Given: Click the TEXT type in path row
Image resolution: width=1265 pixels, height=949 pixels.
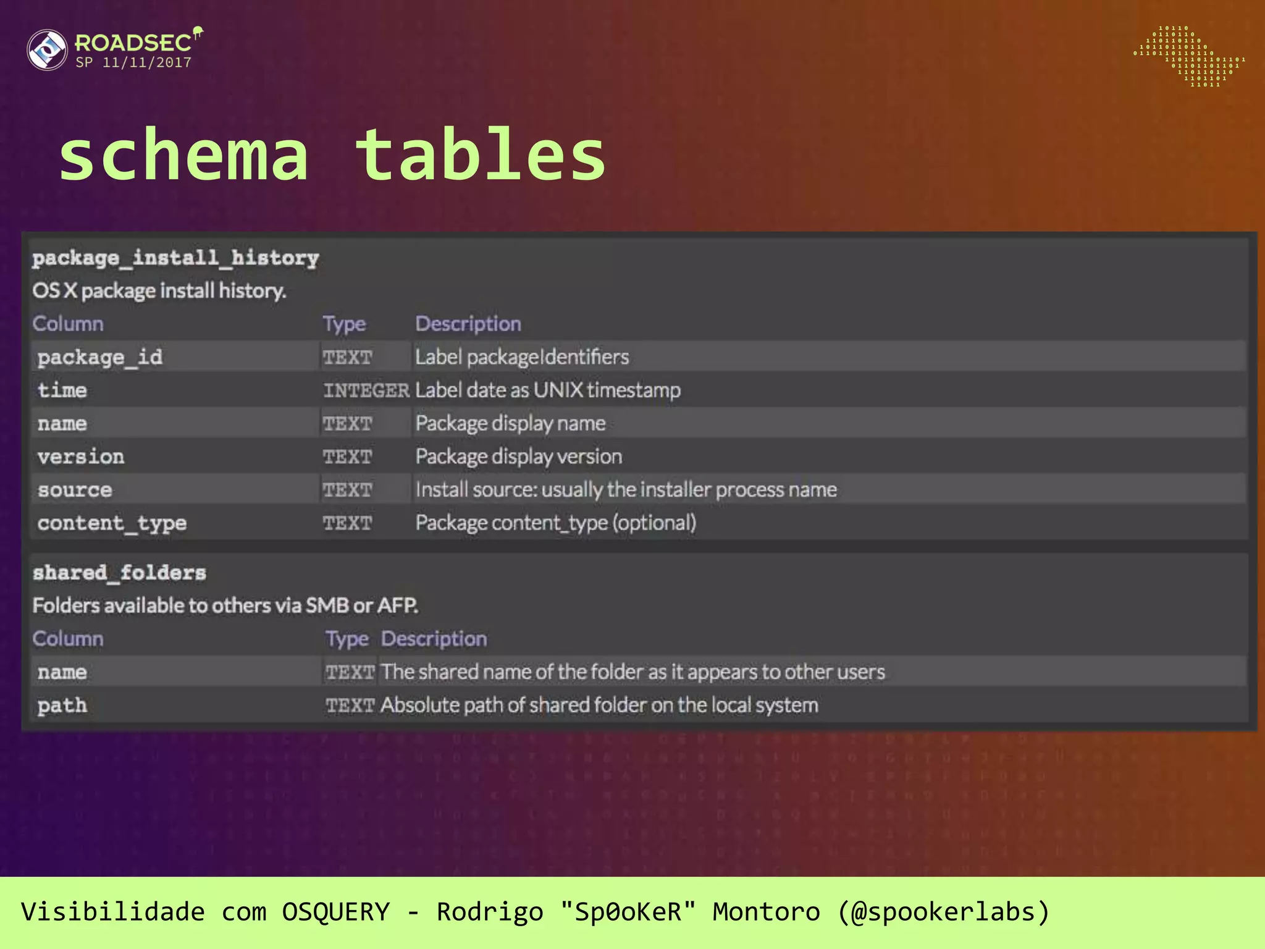Looking at the screenshot, I should (350, 706).
